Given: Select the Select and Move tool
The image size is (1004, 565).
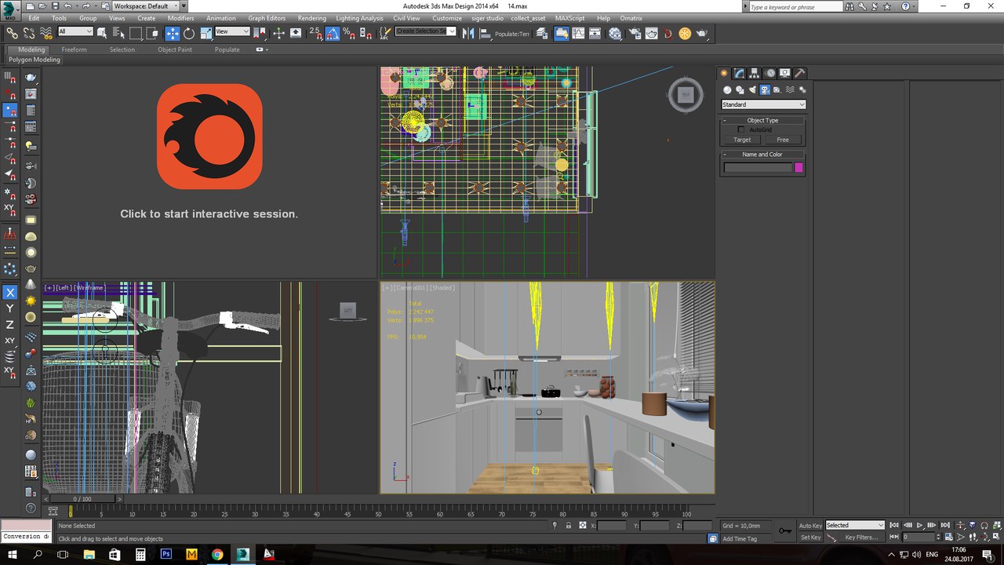Looking at the screenshot, I should (172, 33).
